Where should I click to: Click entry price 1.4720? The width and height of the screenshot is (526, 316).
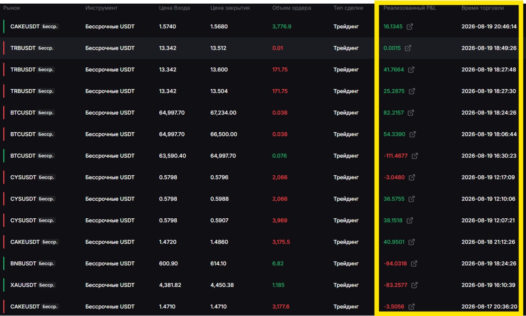[168, 242]
